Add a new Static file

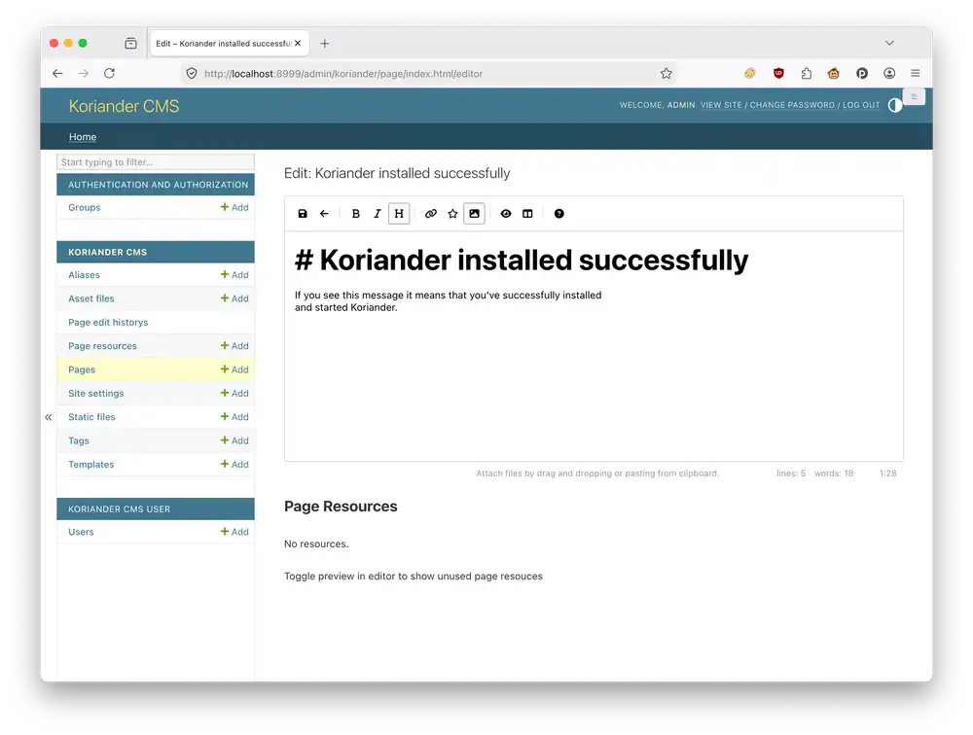pyautogui.click(x=234, y=417)
